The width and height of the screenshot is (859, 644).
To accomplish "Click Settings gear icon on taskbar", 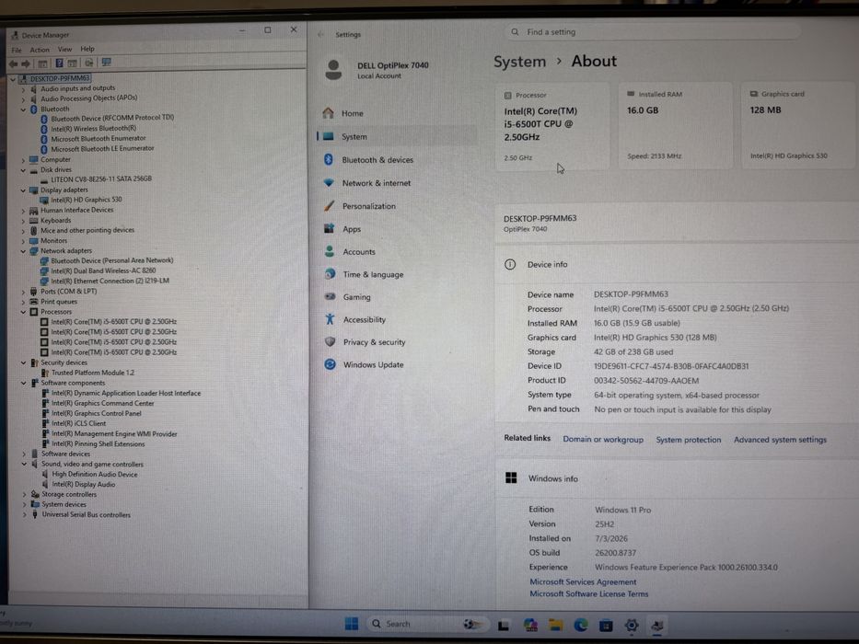I will point(631,625).
